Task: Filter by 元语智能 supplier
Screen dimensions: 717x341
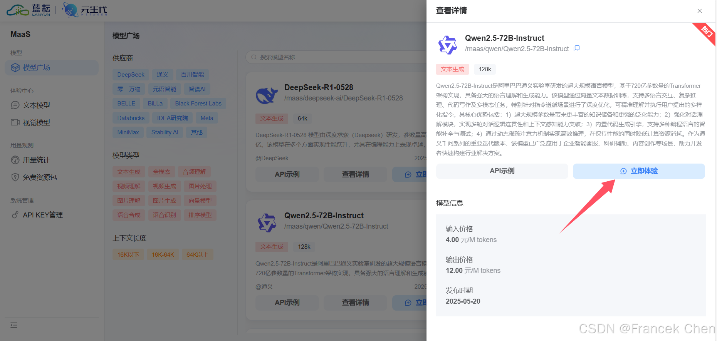Action: [x=164, y=89]
